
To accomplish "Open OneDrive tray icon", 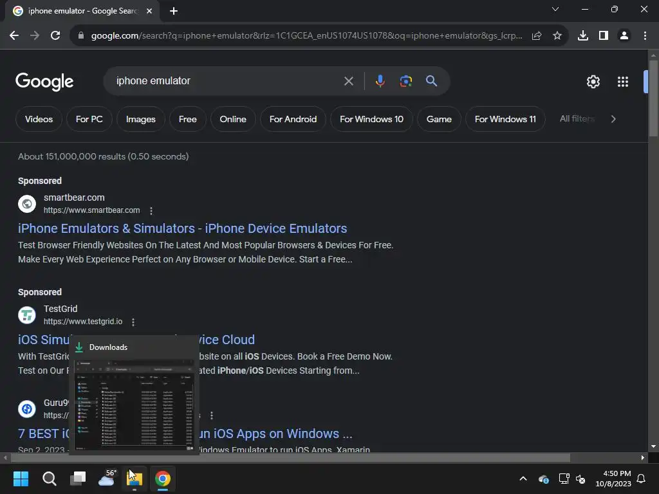I will tap(543, 479).
